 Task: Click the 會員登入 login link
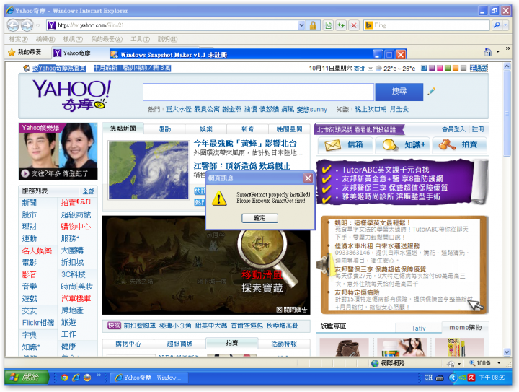tap(453, 129)
